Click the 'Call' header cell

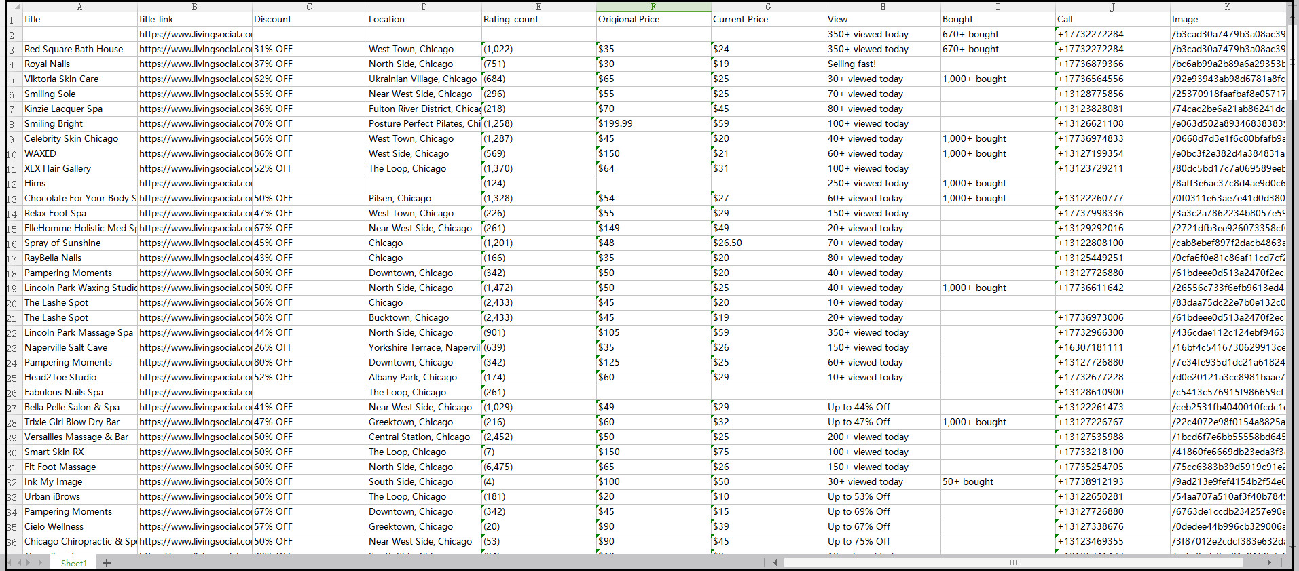point(1112,20)
